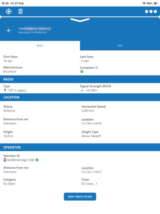
Task: Tap the EU Class_1 class value
Action: [89, 184]
